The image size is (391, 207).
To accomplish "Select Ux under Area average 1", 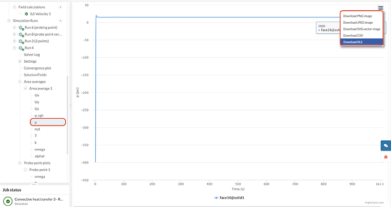I will [37, 95].
